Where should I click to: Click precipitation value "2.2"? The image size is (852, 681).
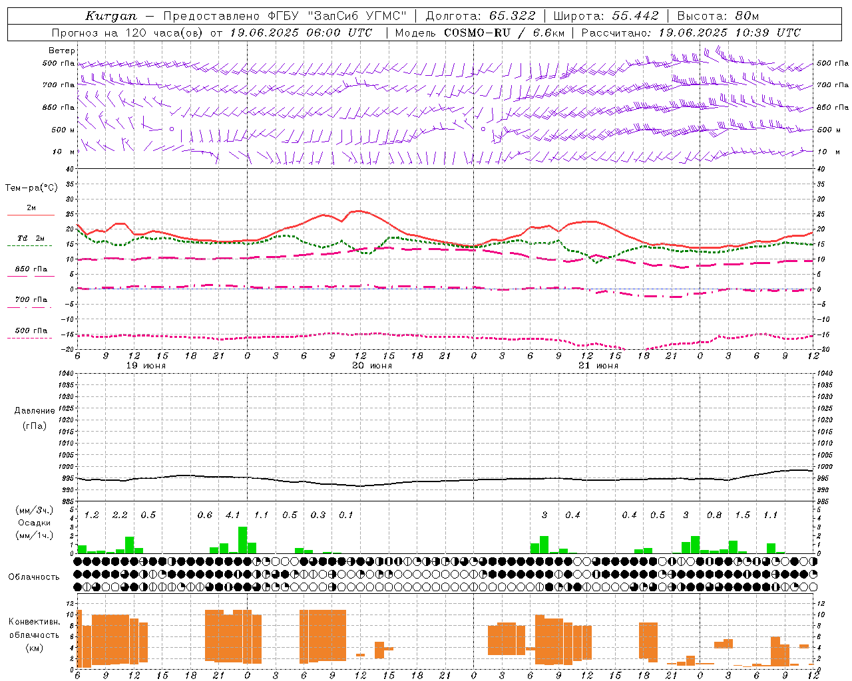120,515
